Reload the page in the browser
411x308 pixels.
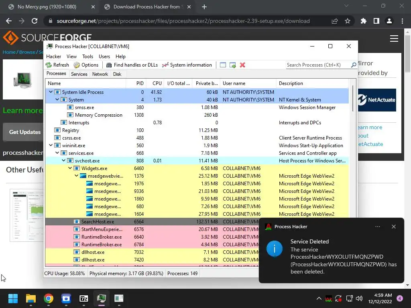point(35,21)
